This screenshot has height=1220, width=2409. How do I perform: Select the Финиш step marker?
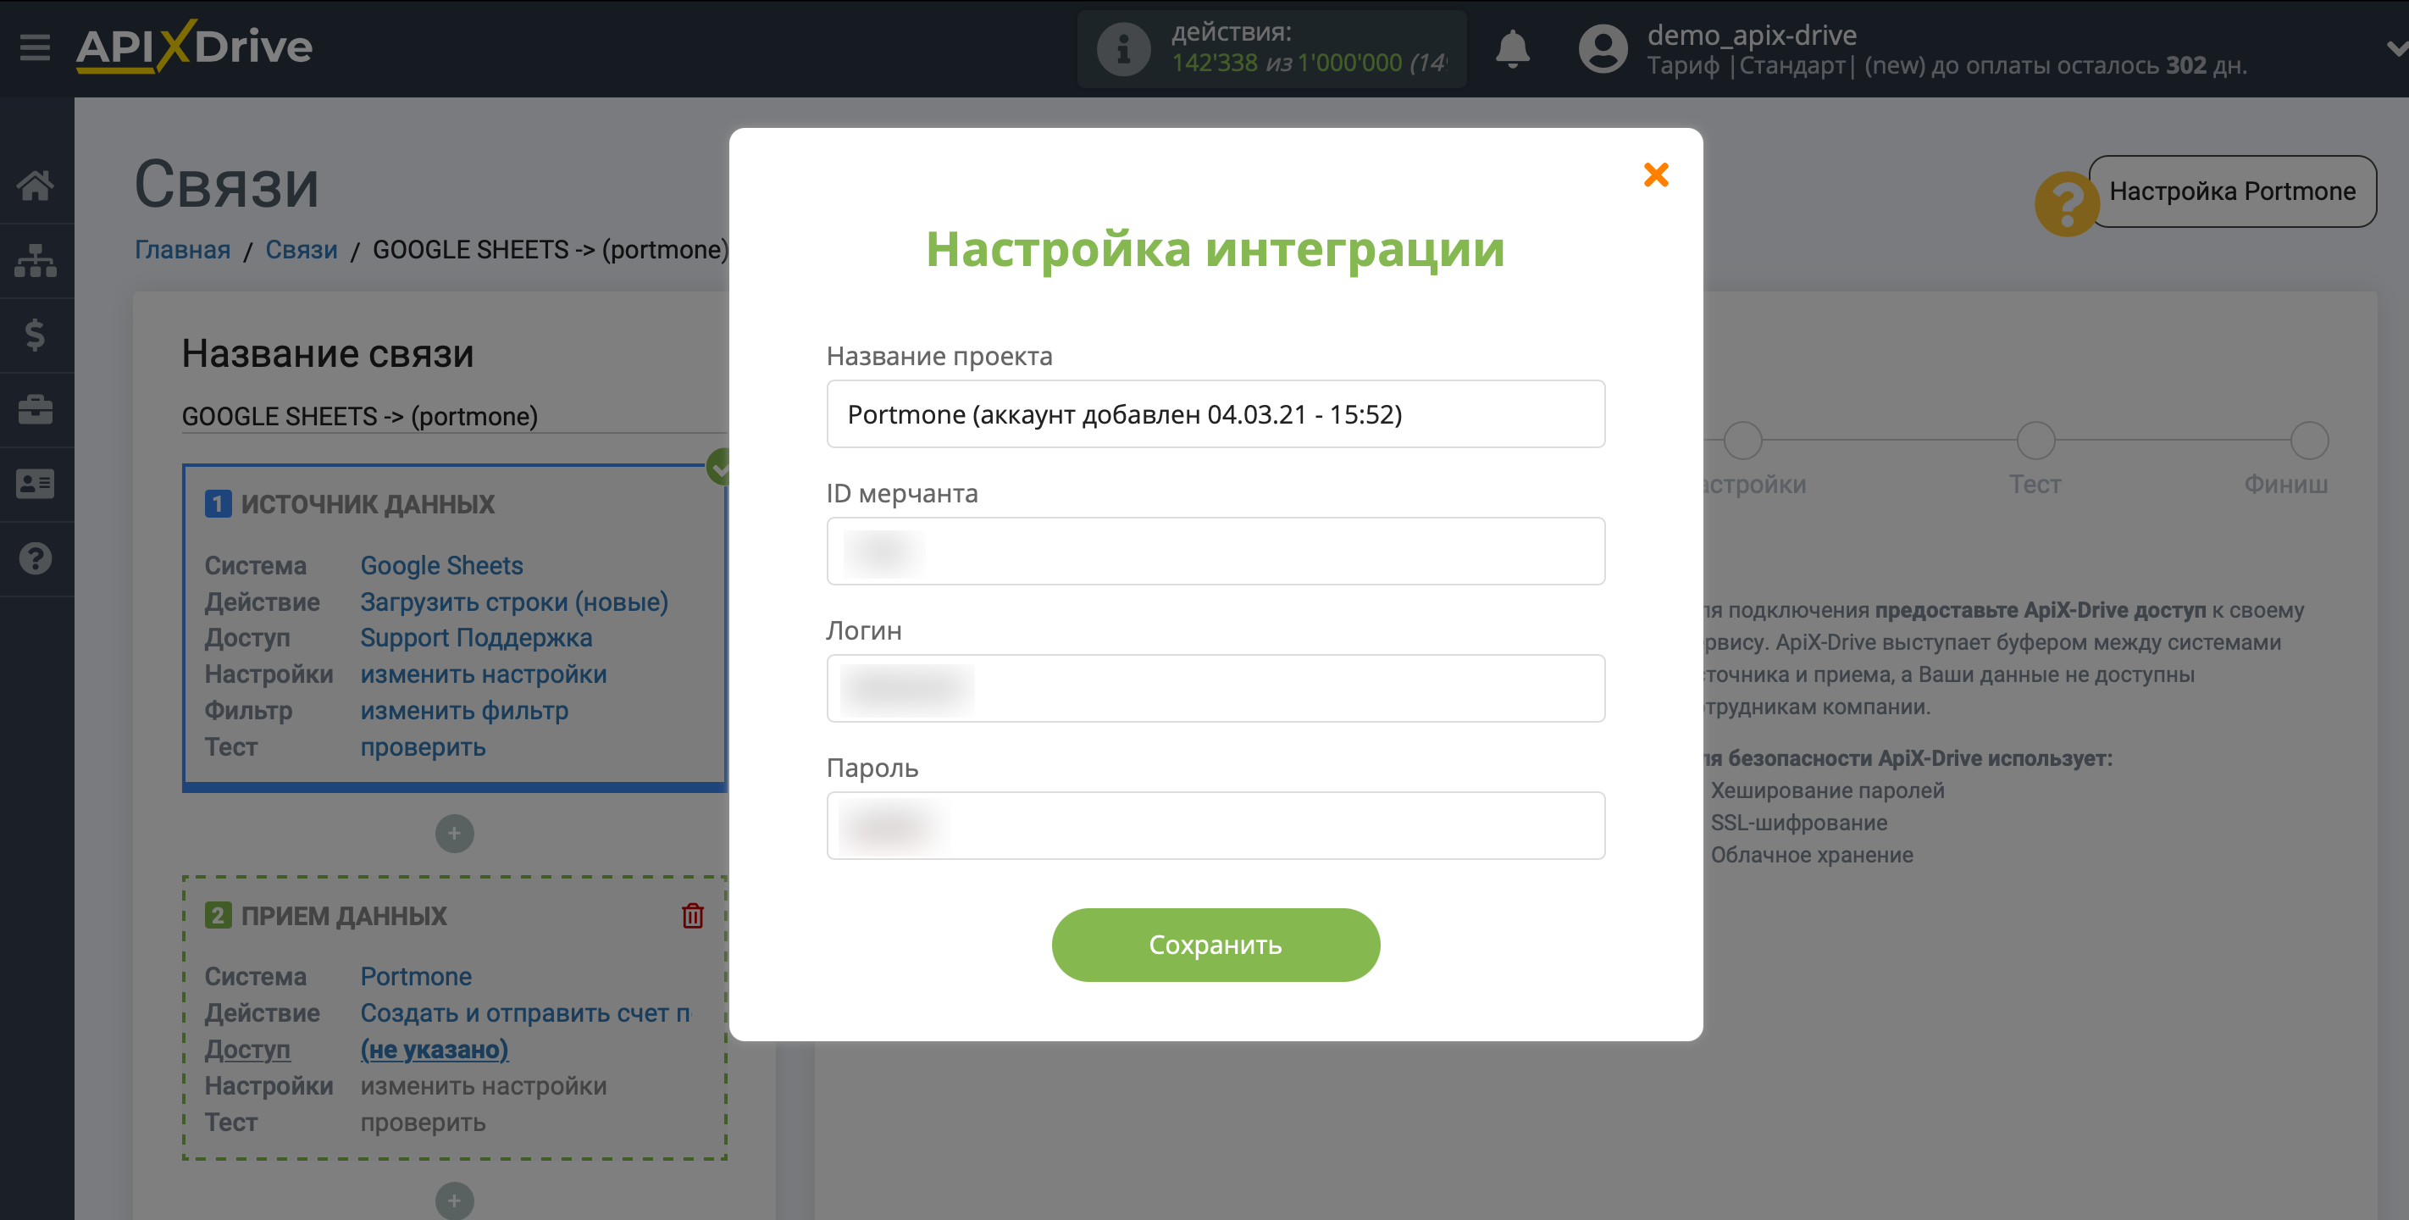[x=2309, y=440]
